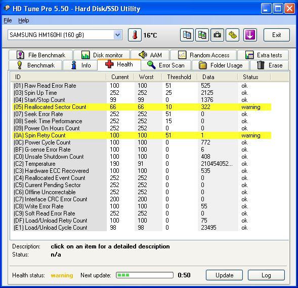Image resolution: width=298 pixels, height=288 pixels.
Task: Go to the Erase tab
Action: pyautogui.click(x=269, y=65)
